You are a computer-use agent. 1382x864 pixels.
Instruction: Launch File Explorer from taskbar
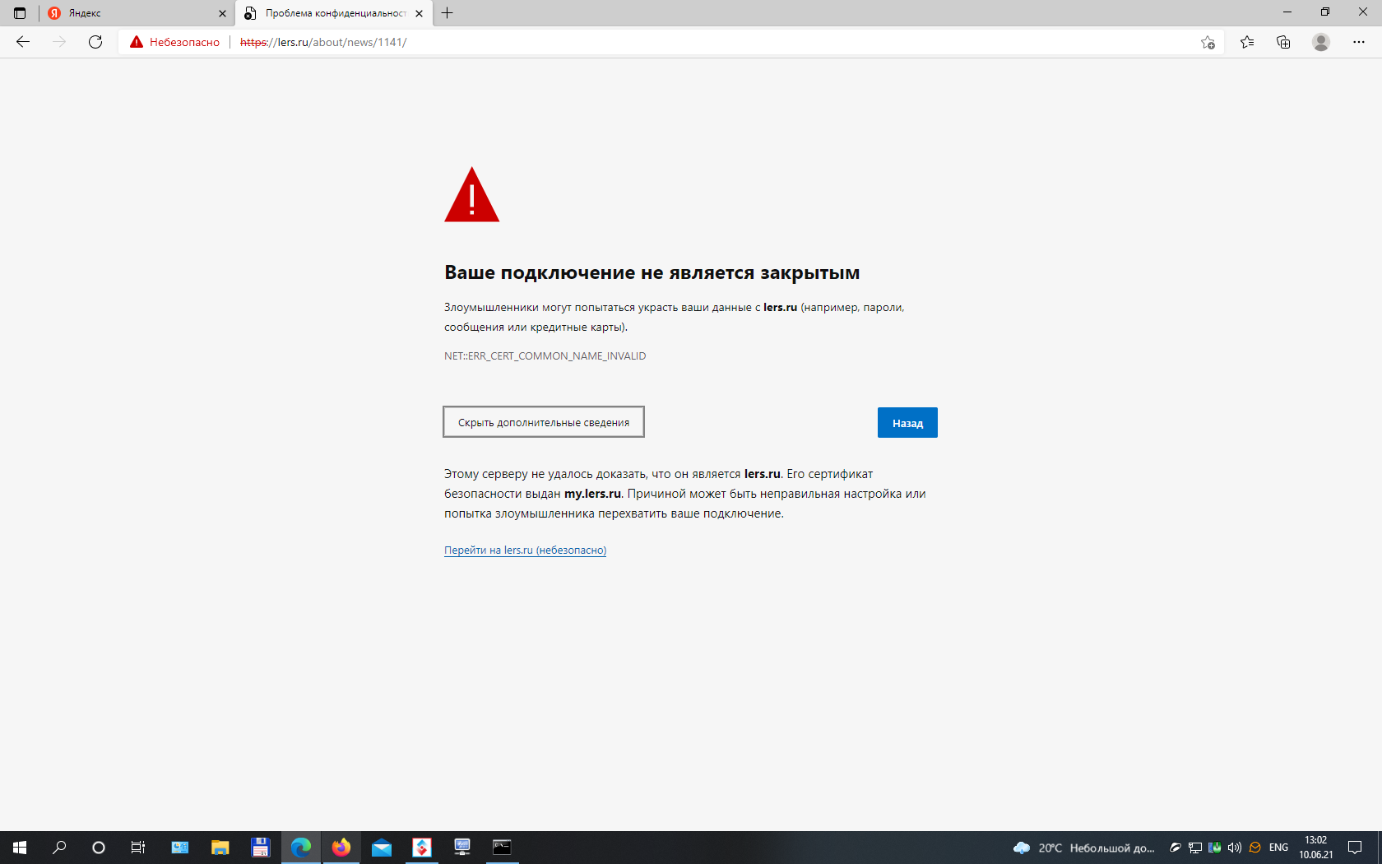click(x=220, y=848)
